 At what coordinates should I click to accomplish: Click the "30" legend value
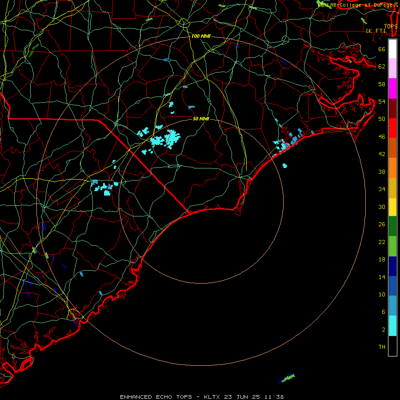382,207
